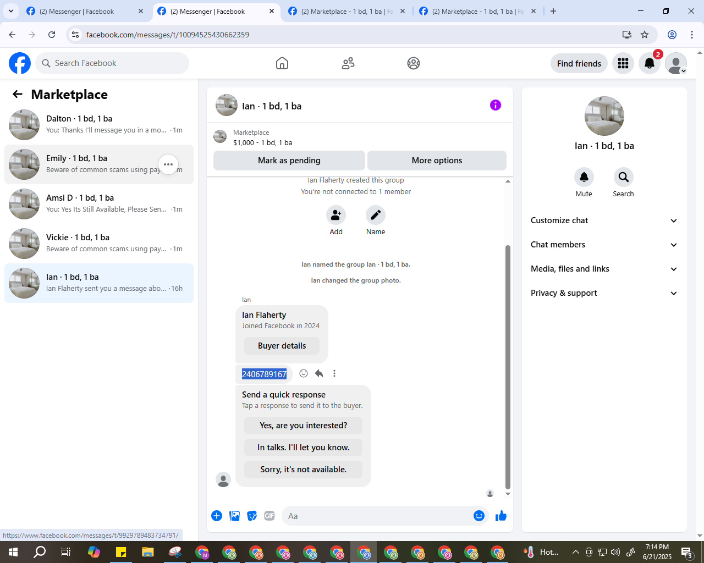Search in conversation with the magnifier icon
Screen dimensions: 704x563
(623, 177)
